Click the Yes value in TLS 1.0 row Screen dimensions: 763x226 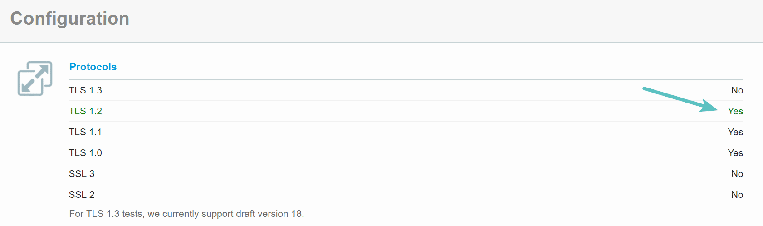tap(735, 153)
